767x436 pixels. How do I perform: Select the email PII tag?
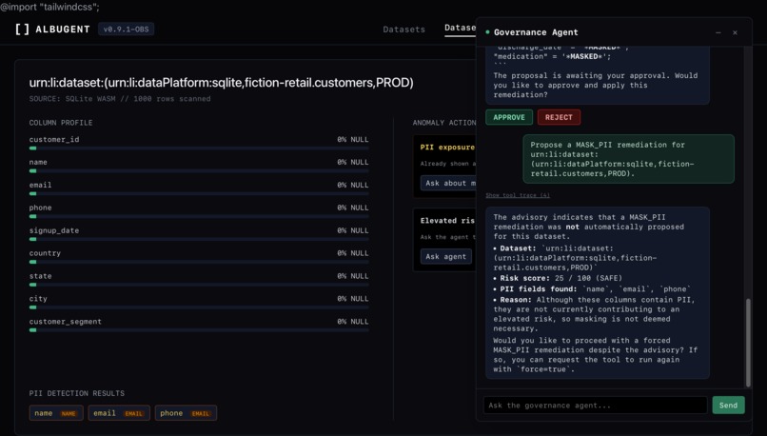119,413
